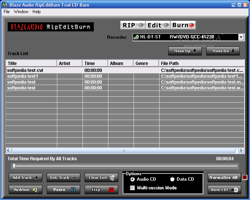Click the plus icon on Add Track
Screen dimensions: 250x200
point(36,177)
